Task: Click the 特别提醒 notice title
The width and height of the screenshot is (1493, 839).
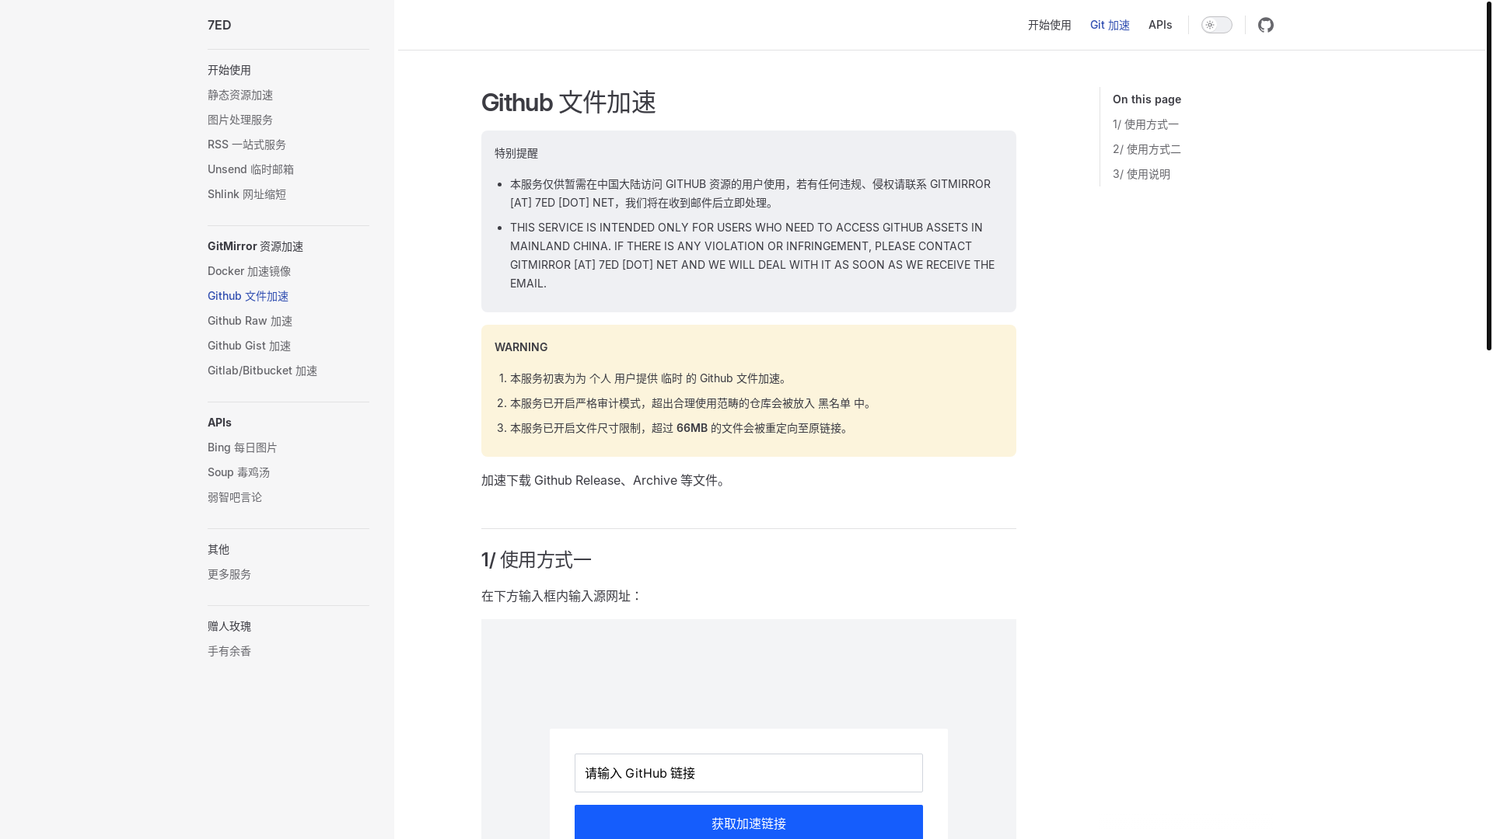Action: (x=516, y=153)
